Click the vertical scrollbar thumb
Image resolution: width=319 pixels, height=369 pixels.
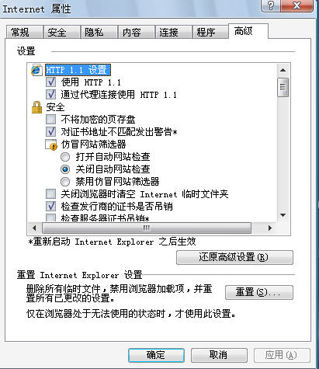click(x=283, y=87)
